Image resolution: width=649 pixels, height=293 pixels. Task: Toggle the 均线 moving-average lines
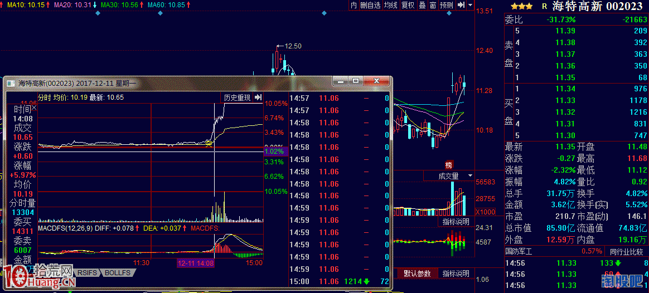click(391, 5)
